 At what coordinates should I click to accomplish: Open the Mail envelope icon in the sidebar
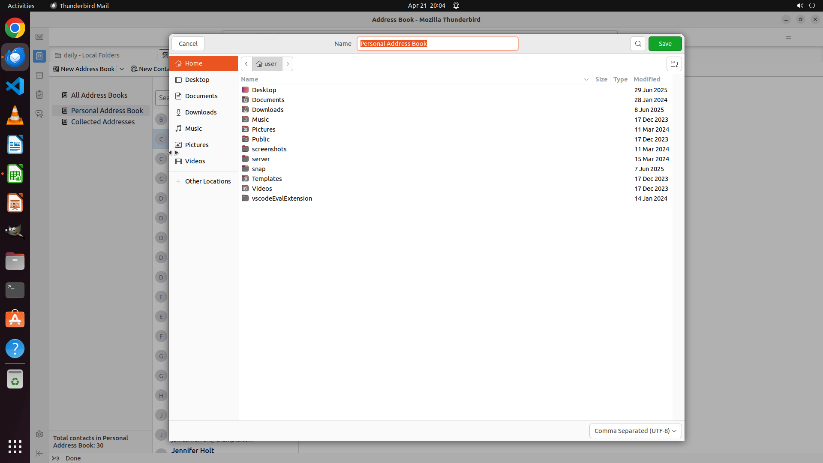point(39,37)
